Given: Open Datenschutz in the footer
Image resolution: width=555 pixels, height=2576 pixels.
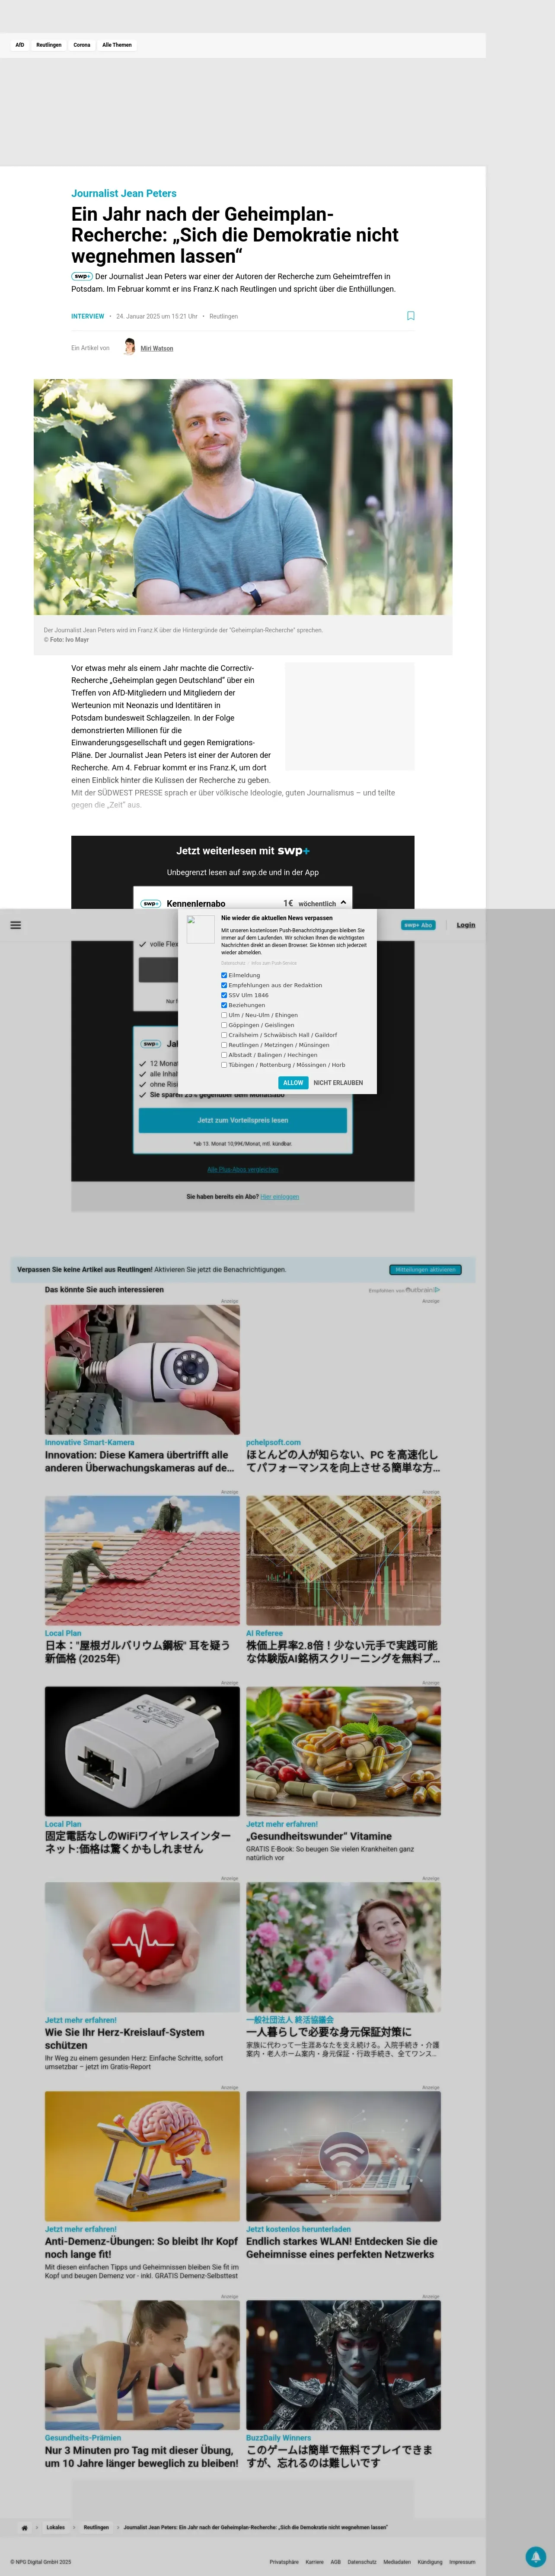Looking at the screenshot, I should coord(361,2562).
